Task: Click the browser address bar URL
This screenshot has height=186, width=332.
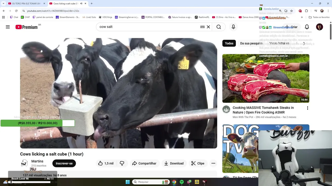Action: pos(53,11)
